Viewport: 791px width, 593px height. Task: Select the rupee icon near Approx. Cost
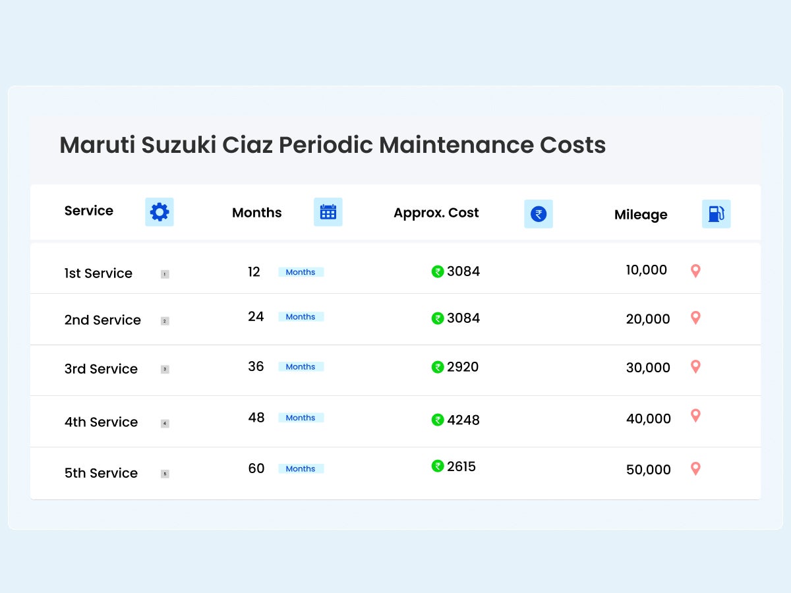coord(539,213)
